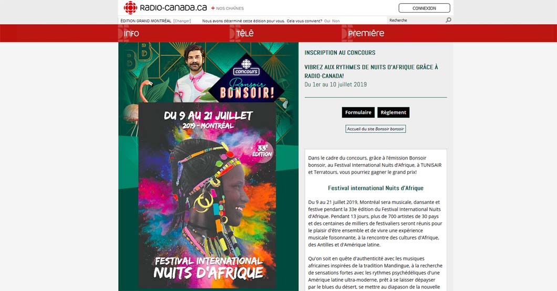Image resolution: width=557 pixels, height=291 pixels.
Task: Reject suggested edition by clicking Non
Action: point(336,21)
